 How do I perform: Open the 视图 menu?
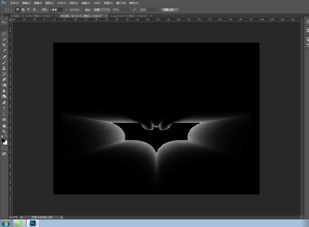coord(108,3)
